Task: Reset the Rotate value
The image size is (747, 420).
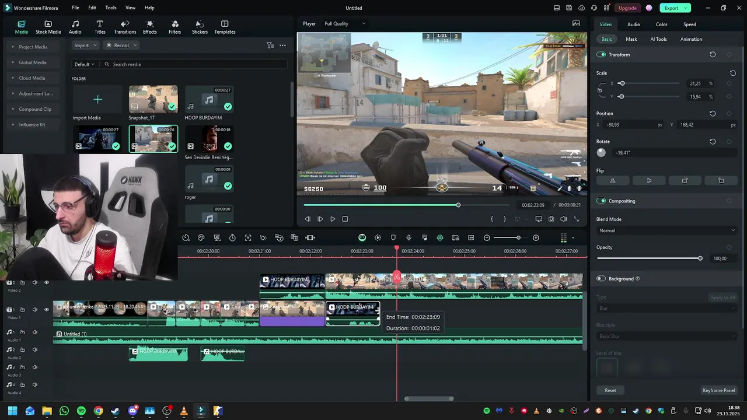Action: pos(713,141)
